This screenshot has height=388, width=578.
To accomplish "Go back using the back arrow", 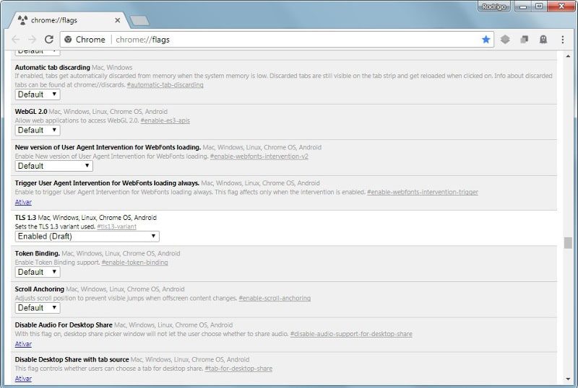I will [16, 40].
